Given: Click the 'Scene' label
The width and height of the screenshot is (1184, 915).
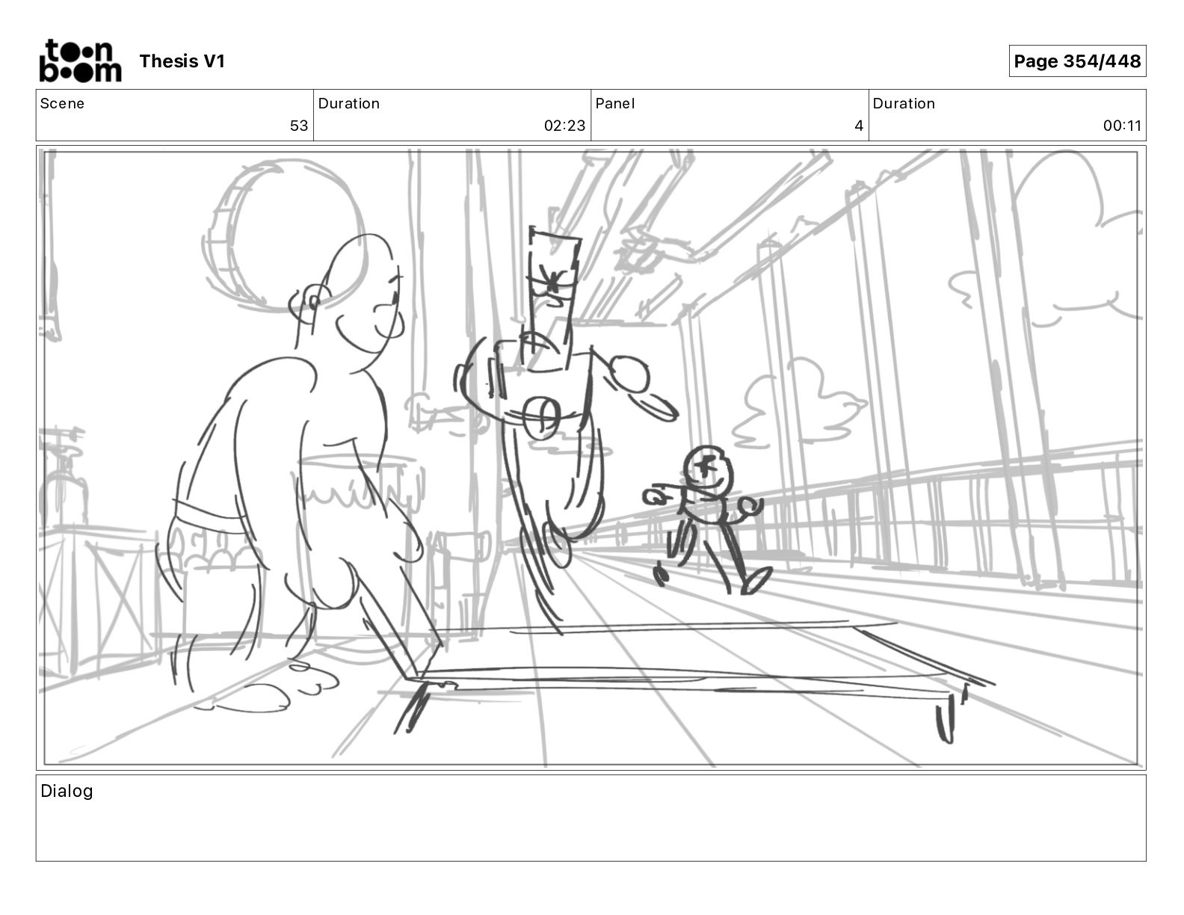Looking at the screenshot, I should (x=62, y=104).
